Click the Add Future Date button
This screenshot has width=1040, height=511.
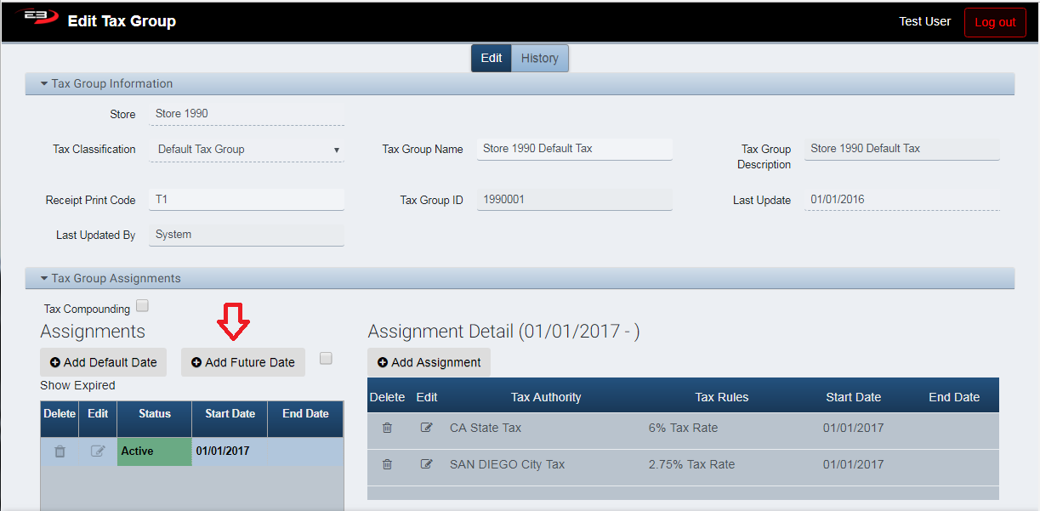coord(243,362)
